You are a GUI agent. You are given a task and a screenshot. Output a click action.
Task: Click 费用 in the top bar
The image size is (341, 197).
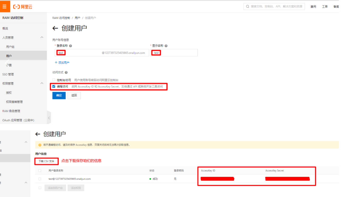[313, 7]
